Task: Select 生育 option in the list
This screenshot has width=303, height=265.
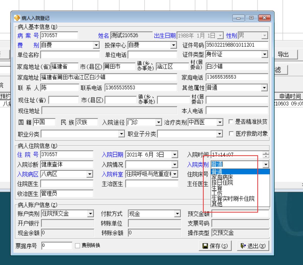Action: coord(240,188)
